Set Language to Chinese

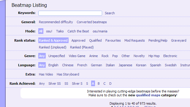pos(68,65)
